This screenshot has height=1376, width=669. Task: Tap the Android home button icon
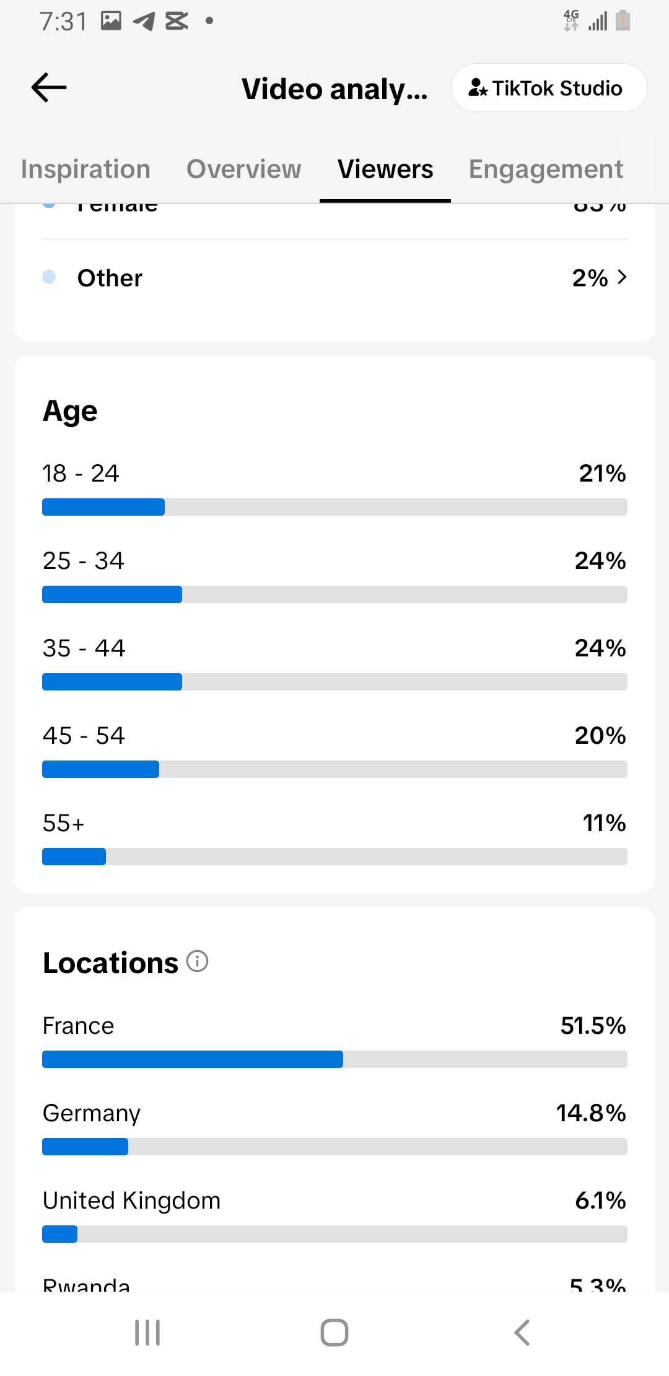pos(334,1333)
